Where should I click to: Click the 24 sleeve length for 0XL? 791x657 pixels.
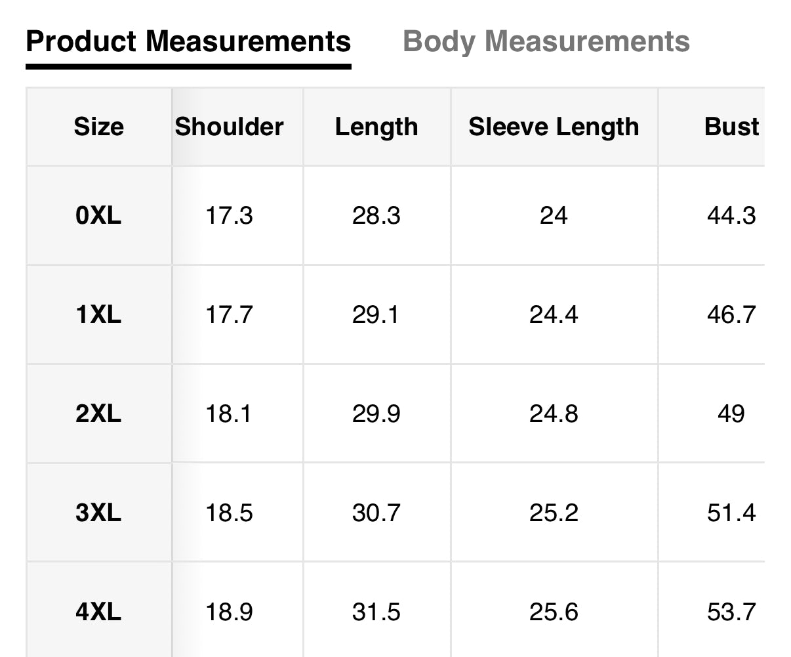pos(554,215)
